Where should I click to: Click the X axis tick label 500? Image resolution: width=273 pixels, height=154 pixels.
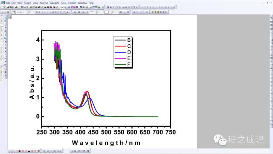tap(106, 132)
